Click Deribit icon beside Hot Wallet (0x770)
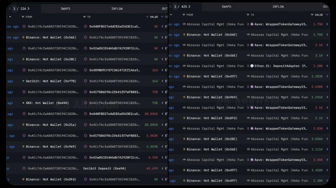336x188 pixels. pos(23,81)
